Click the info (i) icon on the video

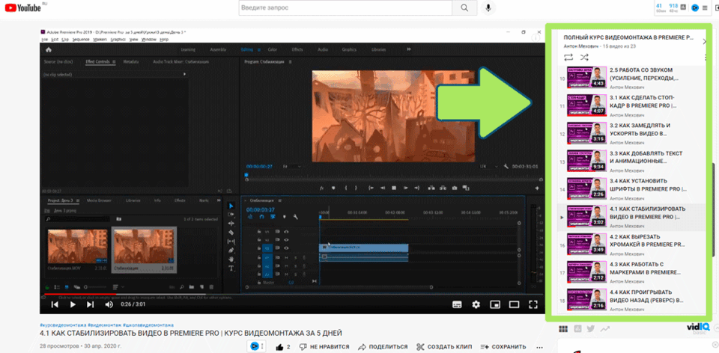[x=535, y=38]
